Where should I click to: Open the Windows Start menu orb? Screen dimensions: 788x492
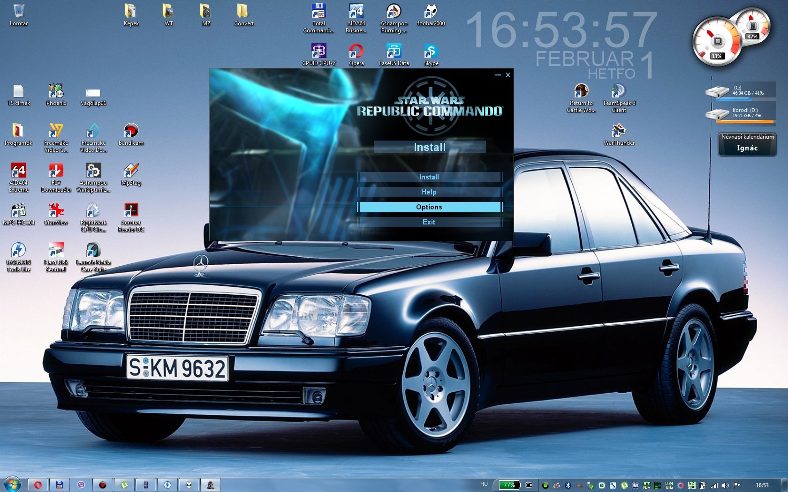click(12, 485)
